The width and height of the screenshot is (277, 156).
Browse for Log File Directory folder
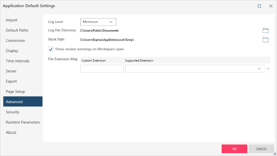click(x=266, y=30)
